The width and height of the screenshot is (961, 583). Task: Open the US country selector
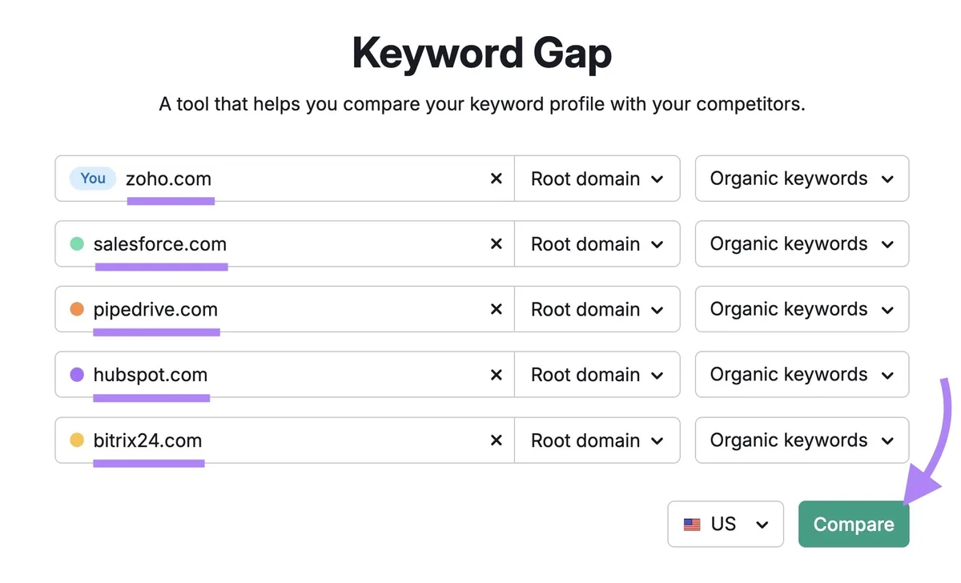coord(726,525)
